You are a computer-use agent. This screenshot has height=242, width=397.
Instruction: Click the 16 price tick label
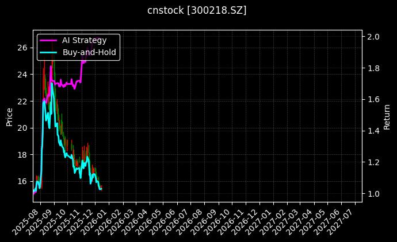(x=23, y=181)
